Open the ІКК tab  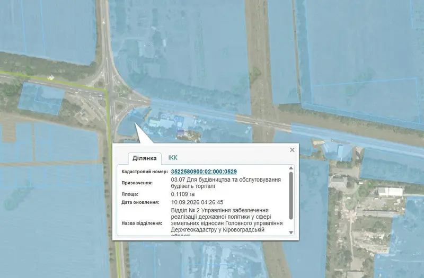[173, 158]
